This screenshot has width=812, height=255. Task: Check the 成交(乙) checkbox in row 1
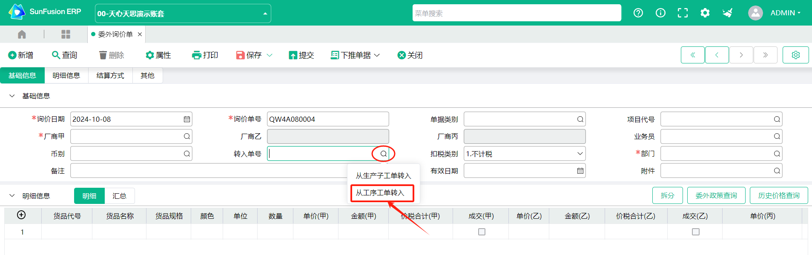point(695,232)
